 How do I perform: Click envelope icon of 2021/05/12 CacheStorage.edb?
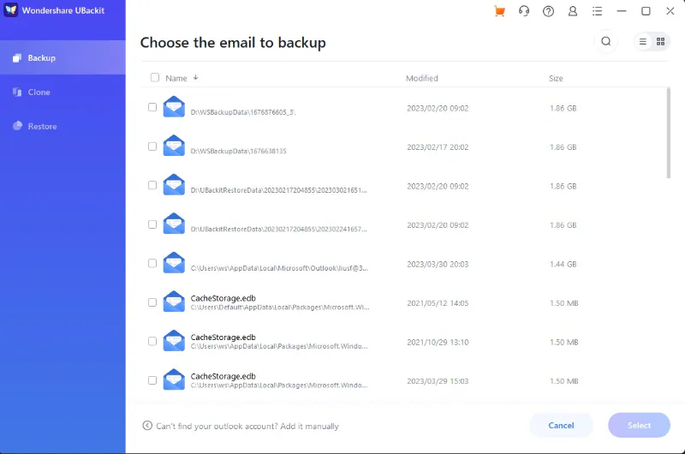[x=175, y=302]
